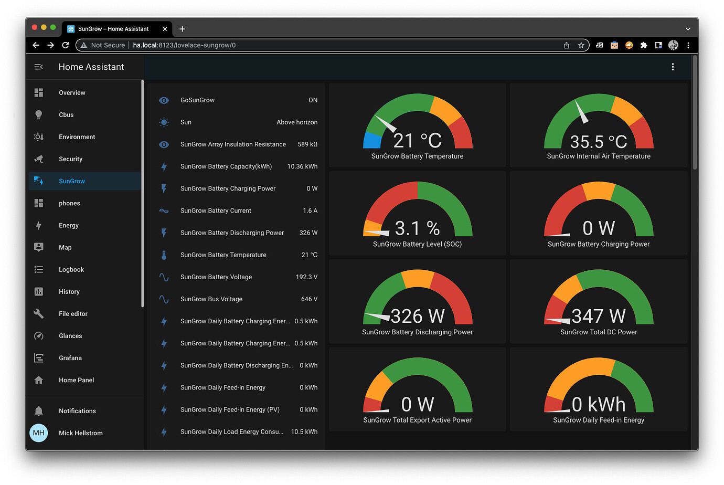Open the Cbus lightbulb panel
Screen dimensions: 724x485
tap(84, 114)
